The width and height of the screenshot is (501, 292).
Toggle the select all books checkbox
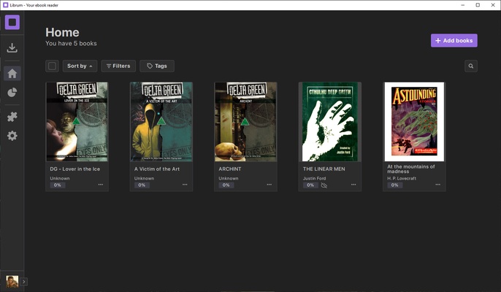[52, 66]
